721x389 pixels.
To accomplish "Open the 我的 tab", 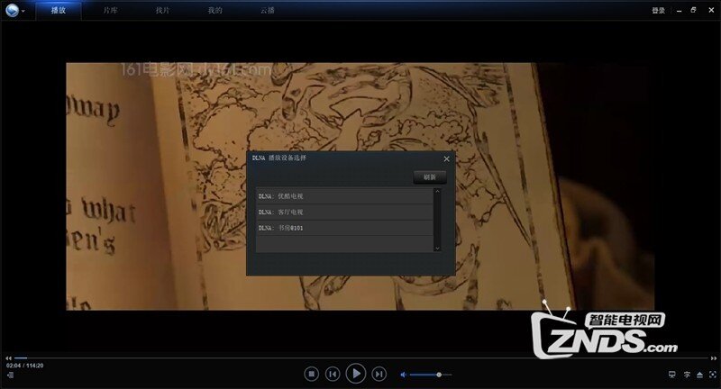I will pyautogui.click(x=214, y=10).
